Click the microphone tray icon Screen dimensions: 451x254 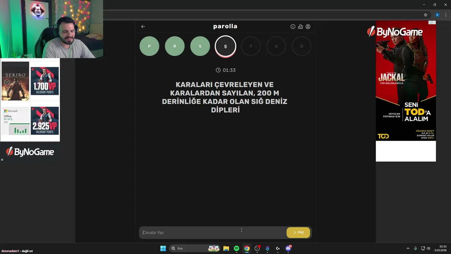[x=415, y=248]
